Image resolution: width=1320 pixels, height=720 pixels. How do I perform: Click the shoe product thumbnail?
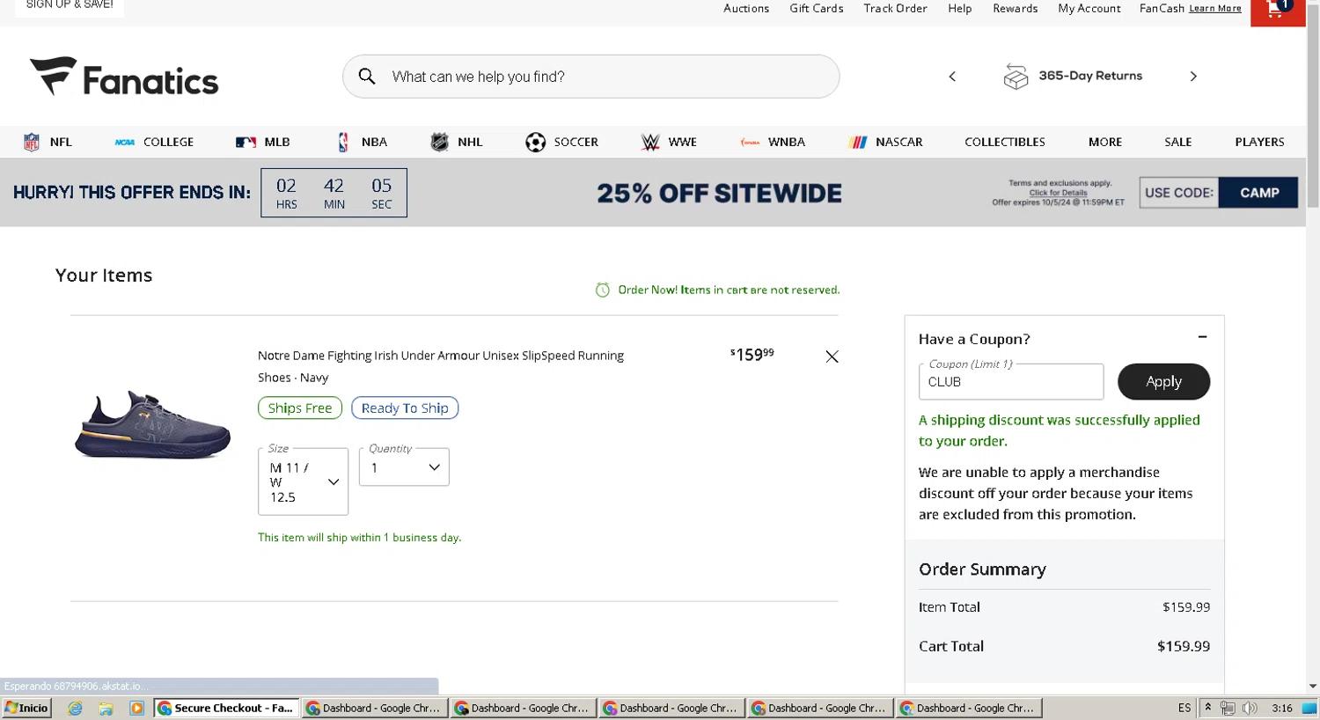pos(153,425)
